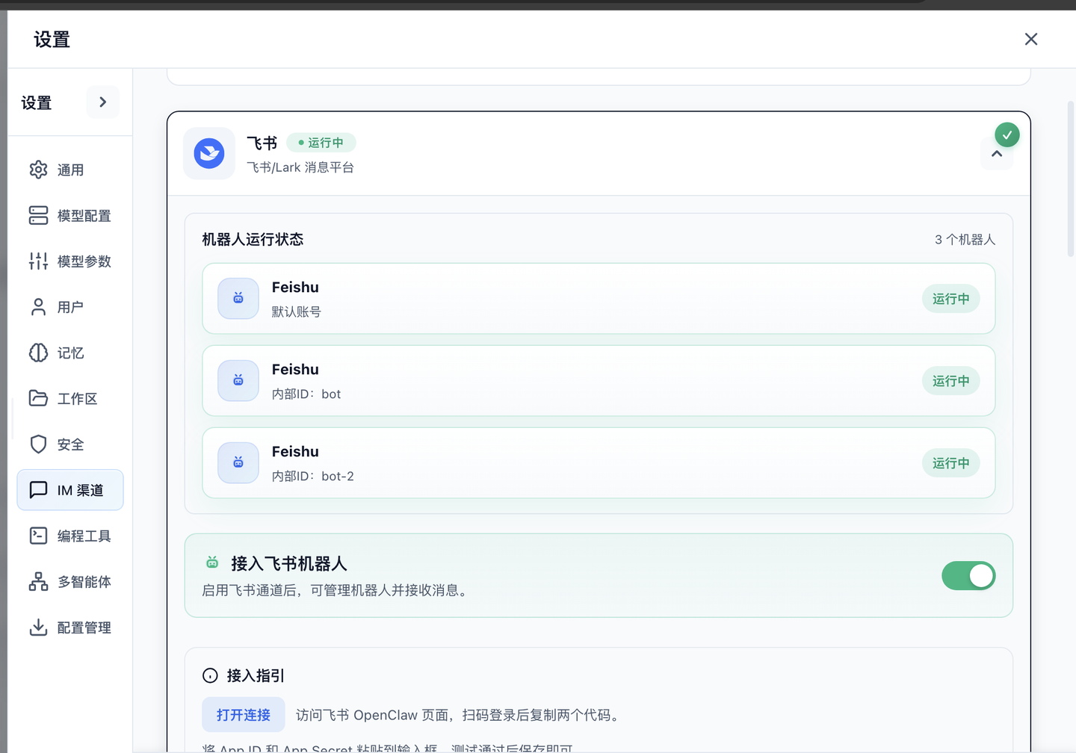The image size is (1076, 753).
Task: Select the Feishu 默认账号 robot card
Action: [x=599, y=298]
